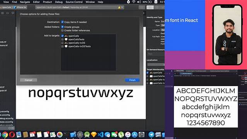Open Visual Studio Code from the dock
This screenshot has width=247, height=139.
[101, 135]
